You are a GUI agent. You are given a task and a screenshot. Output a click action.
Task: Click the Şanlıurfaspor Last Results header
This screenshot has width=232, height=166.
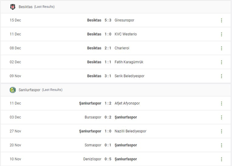click(41, 90)
